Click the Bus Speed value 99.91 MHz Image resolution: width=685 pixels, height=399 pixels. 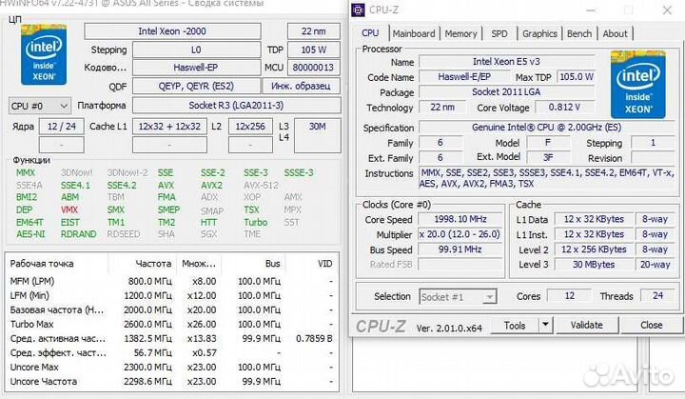[x=460, y=249]
